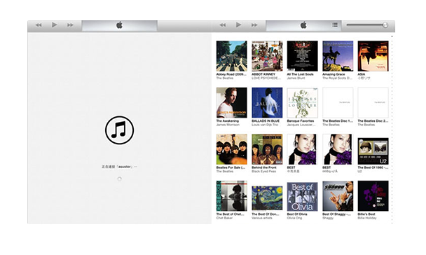Click the 'James Morrison' artist name

tap(228, 125)
